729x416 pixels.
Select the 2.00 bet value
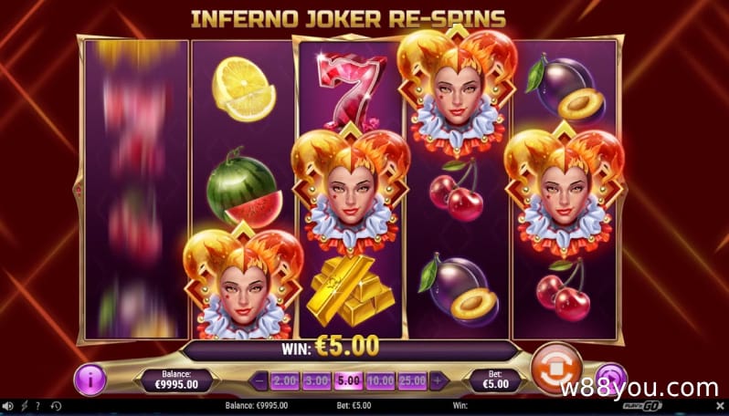point(285,381)
